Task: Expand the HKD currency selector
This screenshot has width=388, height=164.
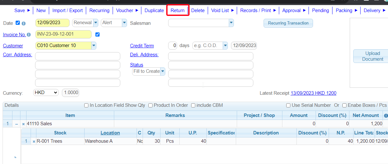Action: 46,92
